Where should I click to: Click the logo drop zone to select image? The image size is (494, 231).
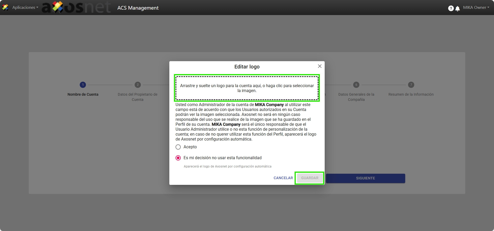(247, 88)
